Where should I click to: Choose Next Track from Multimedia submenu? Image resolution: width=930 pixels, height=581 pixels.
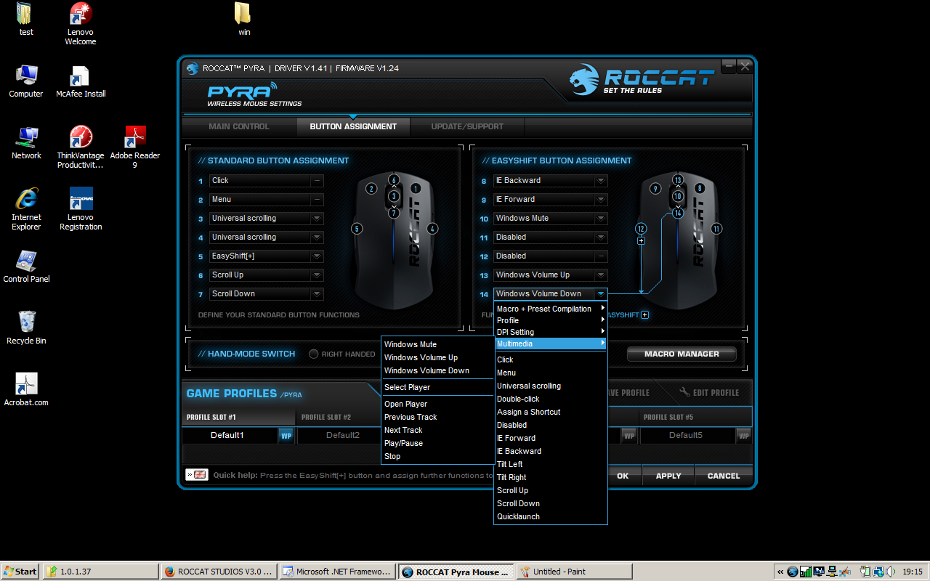tap(438, 430)
